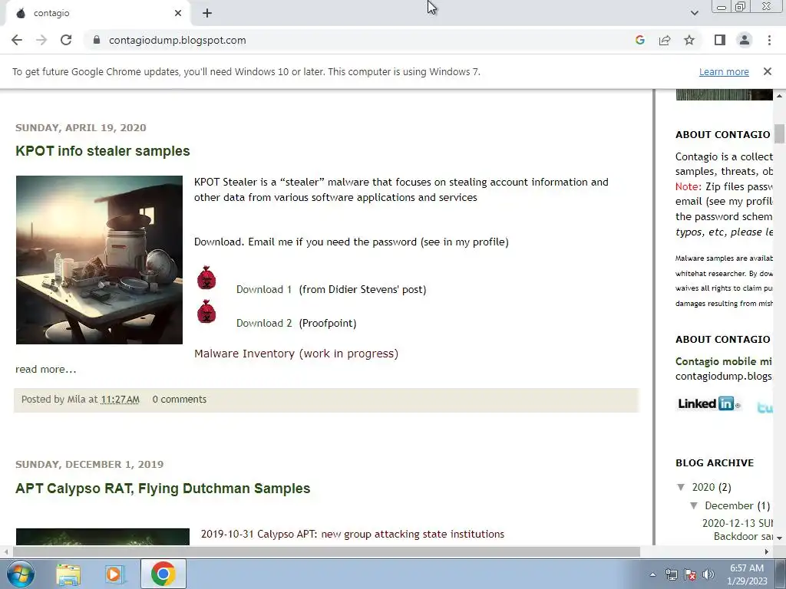The width and height of the screenshot is (786, 589).
Task: Click the red biohazard bag next to Download 1
Action: tap(206, 278)
